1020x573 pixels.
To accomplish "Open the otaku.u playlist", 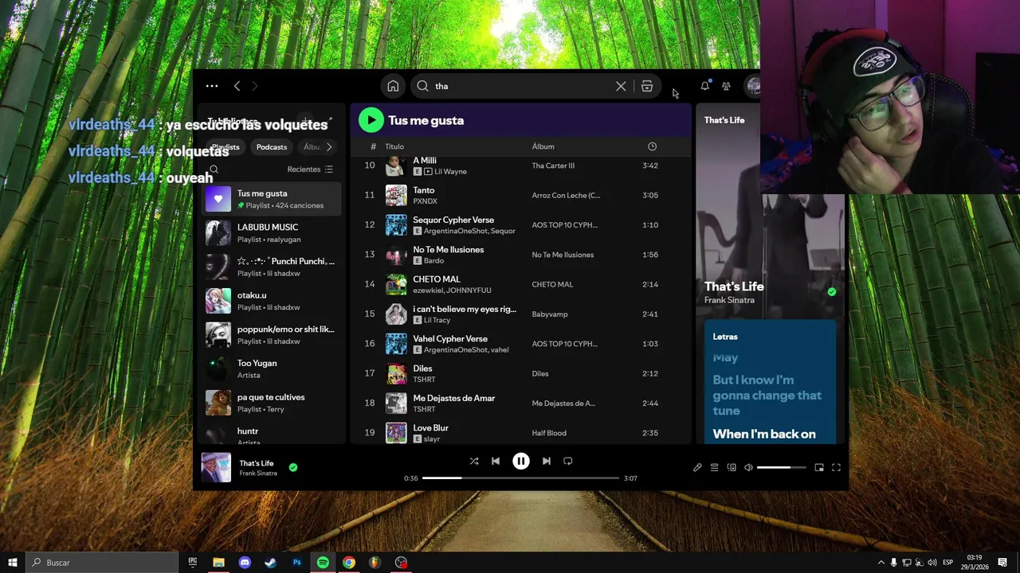I will point(273,301).
